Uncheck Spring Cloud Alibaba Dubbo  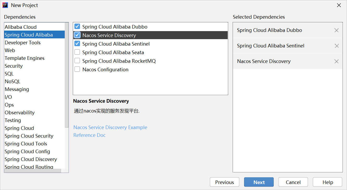tap(77, 26)
